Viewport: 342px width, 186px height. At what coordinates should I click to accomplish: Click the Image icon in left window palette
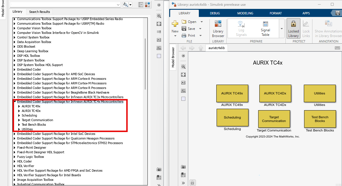click(159, 48)
